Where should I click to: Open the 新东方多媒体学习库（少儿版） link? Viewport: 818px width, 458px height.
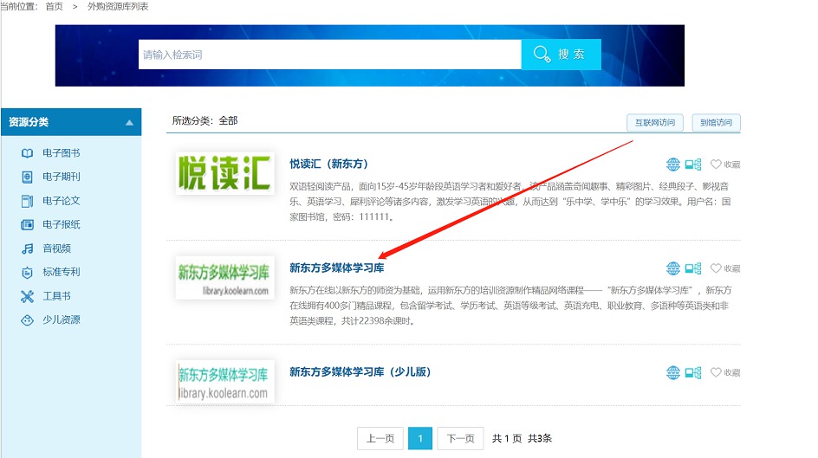coord(360,372)
